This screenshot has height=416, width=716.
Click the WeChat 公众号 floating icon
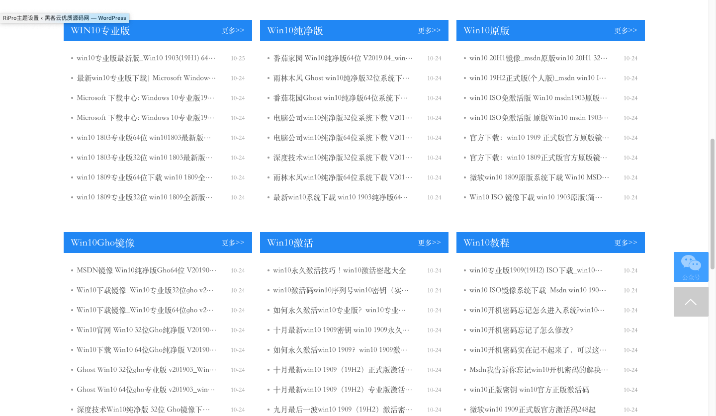(691, 266)
